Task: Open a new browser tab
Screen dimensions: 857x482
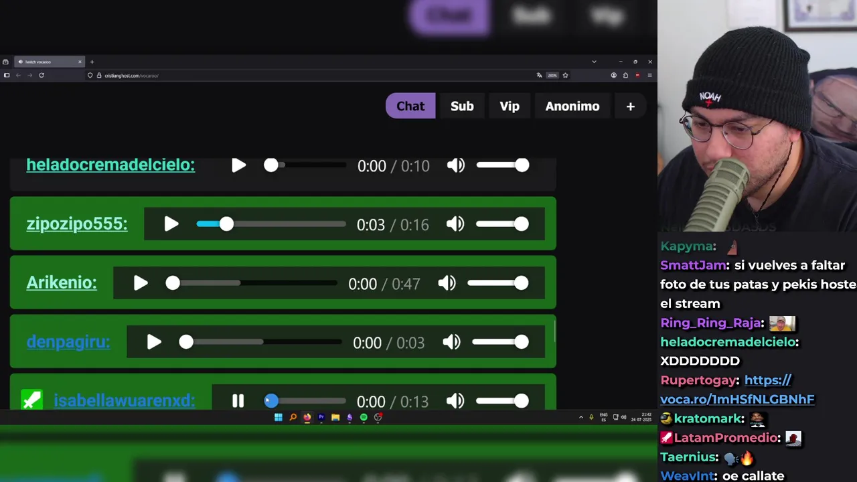Action: pos(92,62)
